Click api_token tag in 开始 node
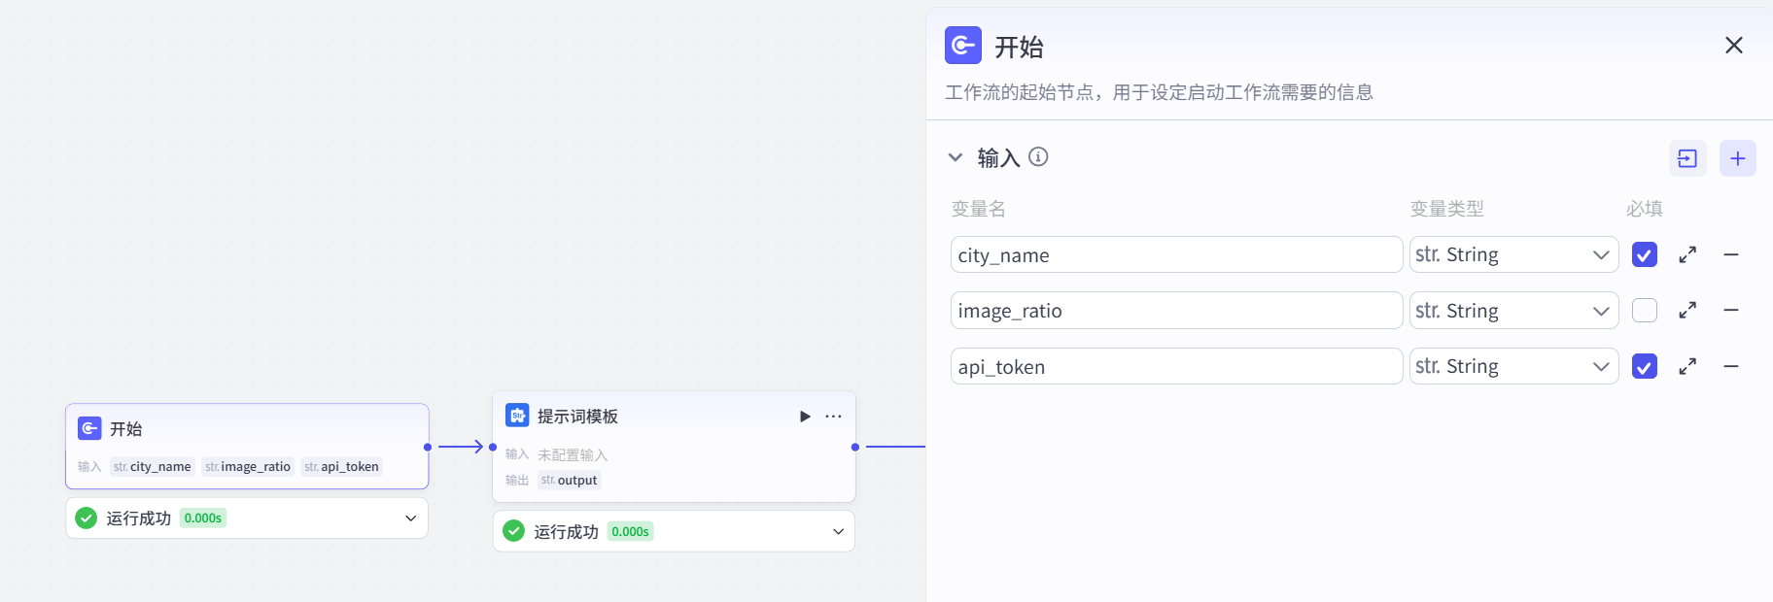The width and height of the screenshot is (1773, 602). [341, 467]
